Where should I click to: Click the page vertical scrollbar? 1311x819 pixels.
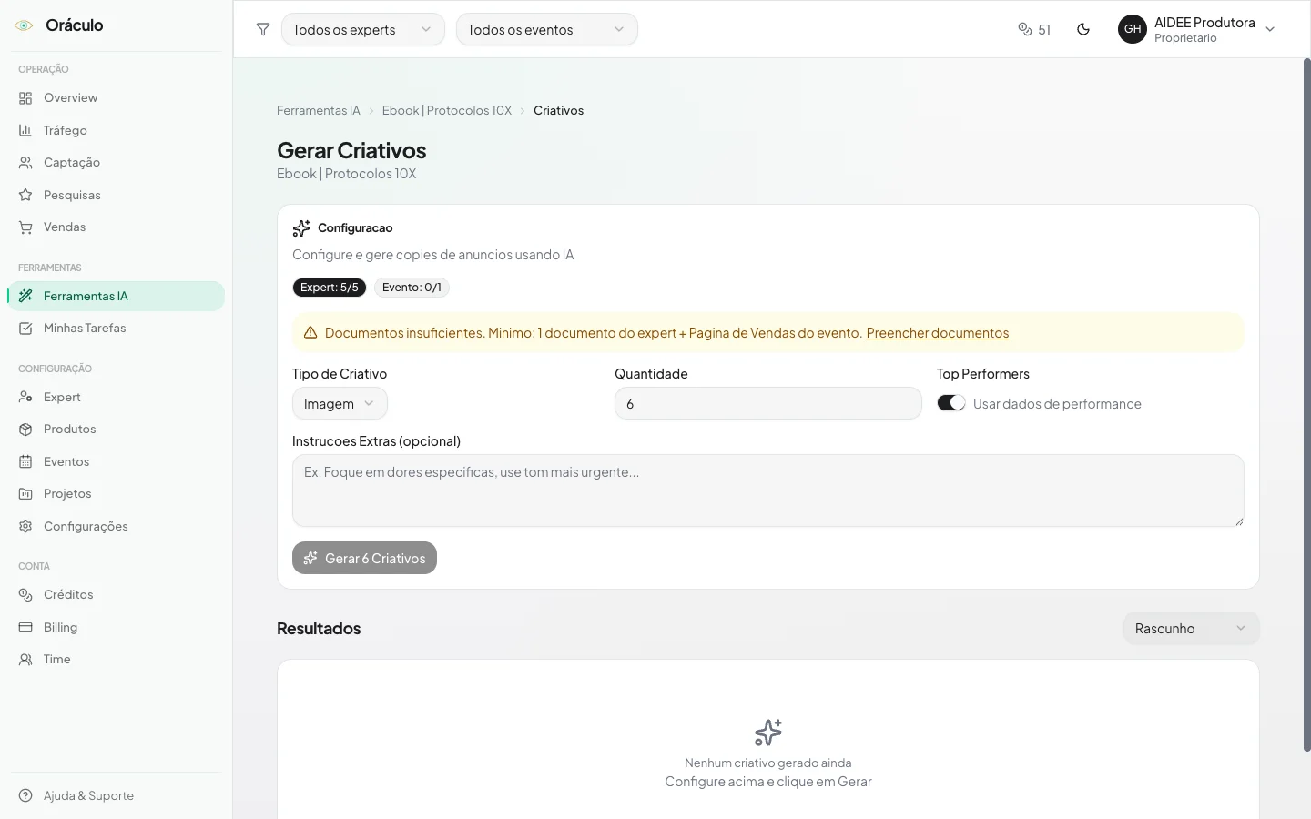pyautogui.click(x=1307, y=405)
